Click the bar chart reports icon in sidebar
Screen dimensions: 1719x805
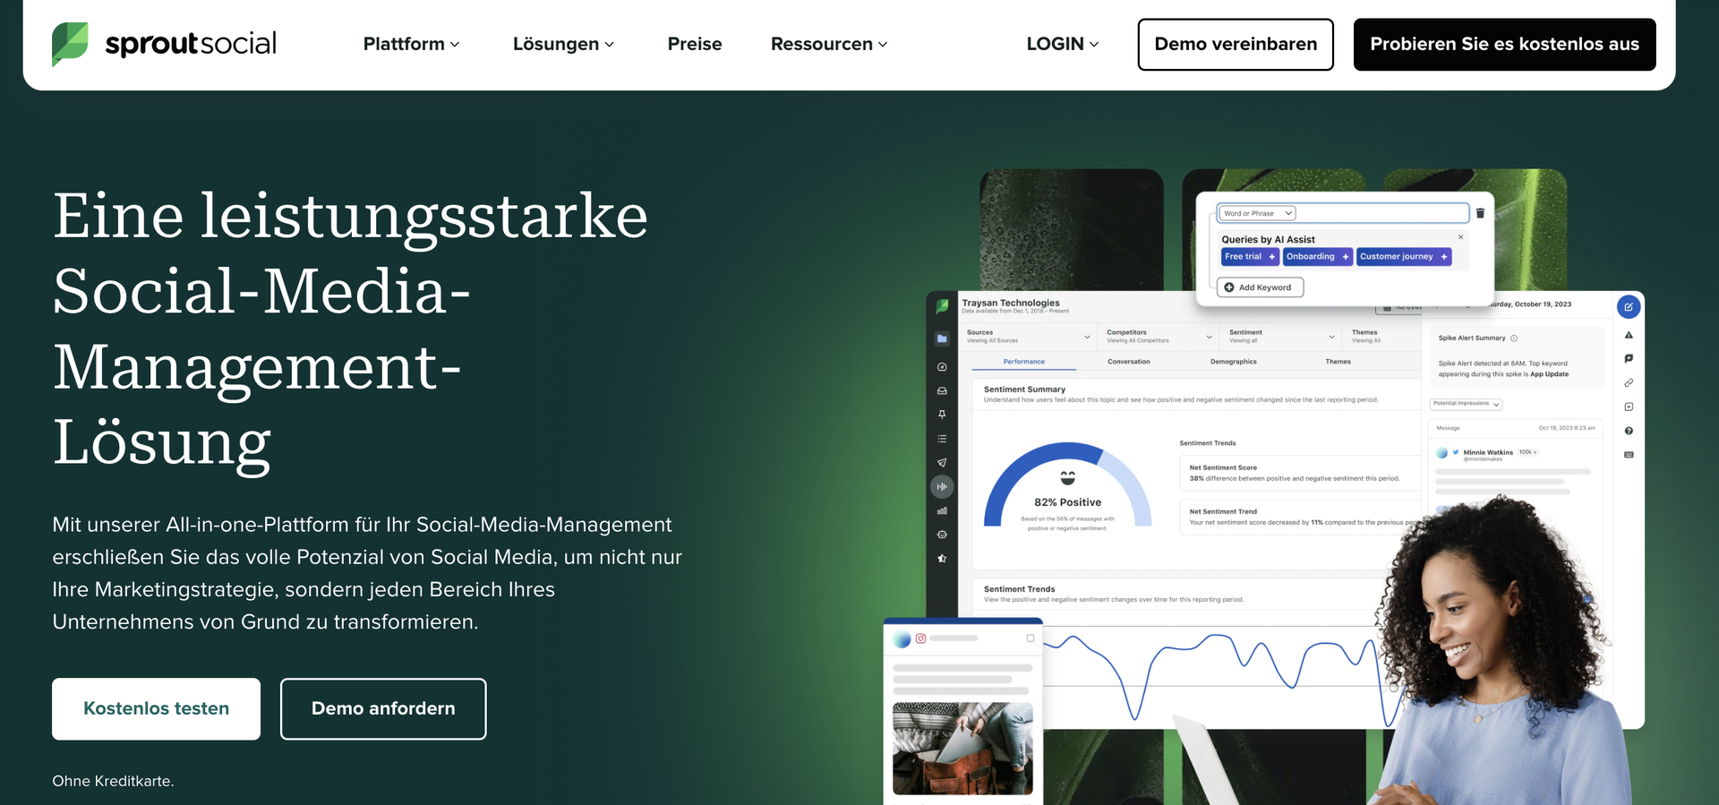[x=942, y=511]
